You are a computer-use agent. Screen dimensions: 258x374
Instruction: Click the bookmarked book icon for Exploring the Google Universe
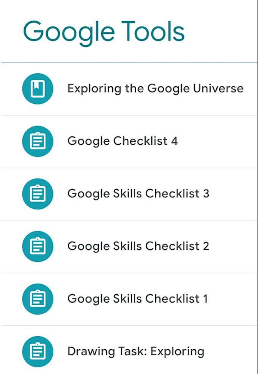pos(38,88)
